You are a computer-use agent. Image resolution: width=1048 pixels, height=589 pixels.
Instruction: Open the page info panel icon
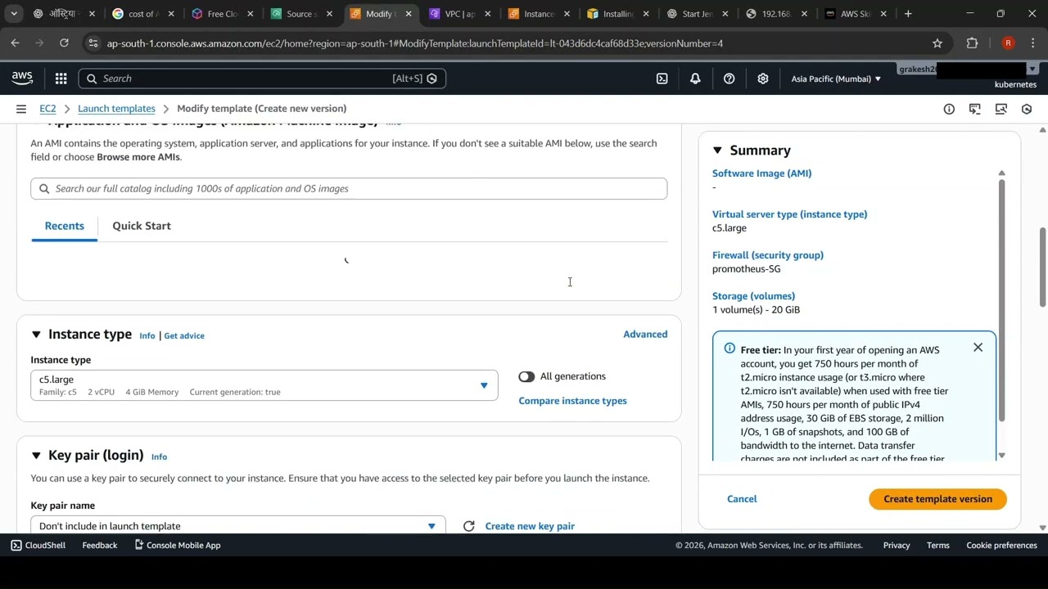[x=949, y=109]
